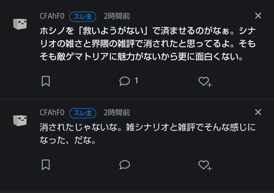
Task: Click the avatar on the 消されたじゃないな post
Action: [x=20, y=120]
